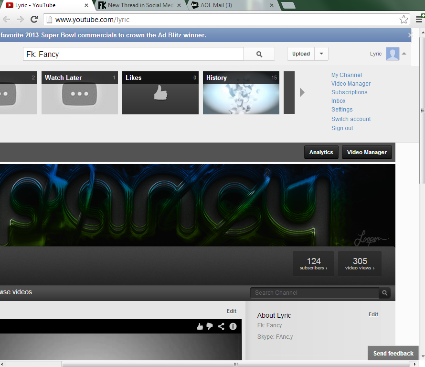Open the Chrome menu icon
The width and height of the screenshot is (425, 367).
tap(419, 19)
